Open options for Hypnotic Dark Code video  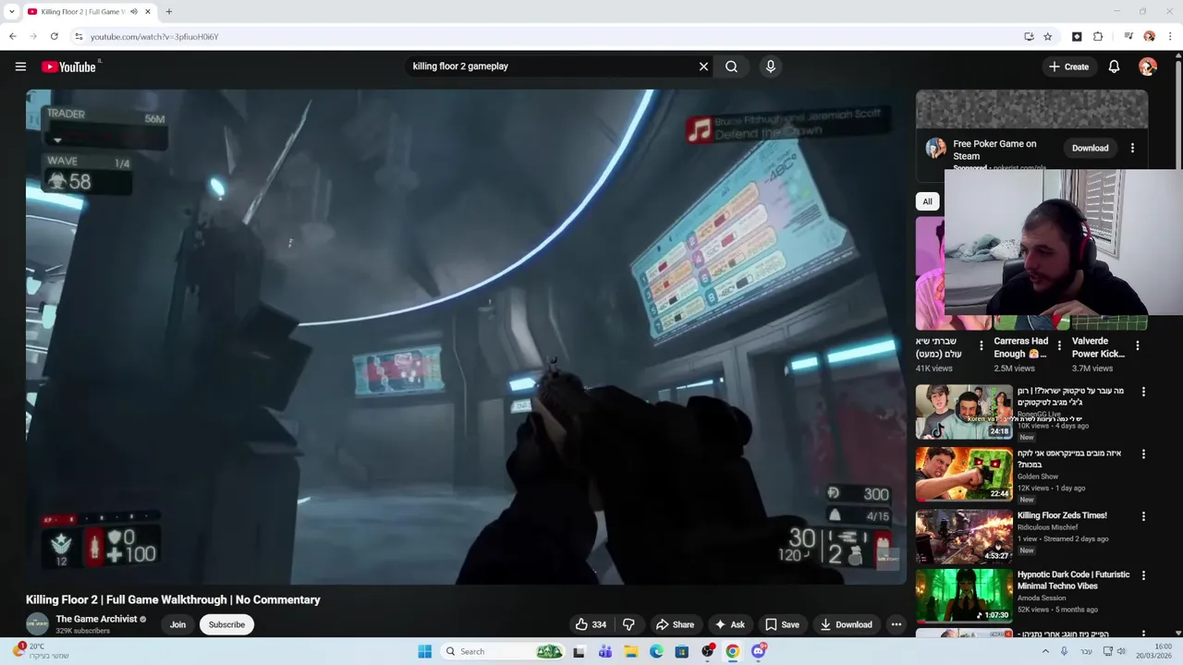pyautogui.click(x=1143, y=575)
